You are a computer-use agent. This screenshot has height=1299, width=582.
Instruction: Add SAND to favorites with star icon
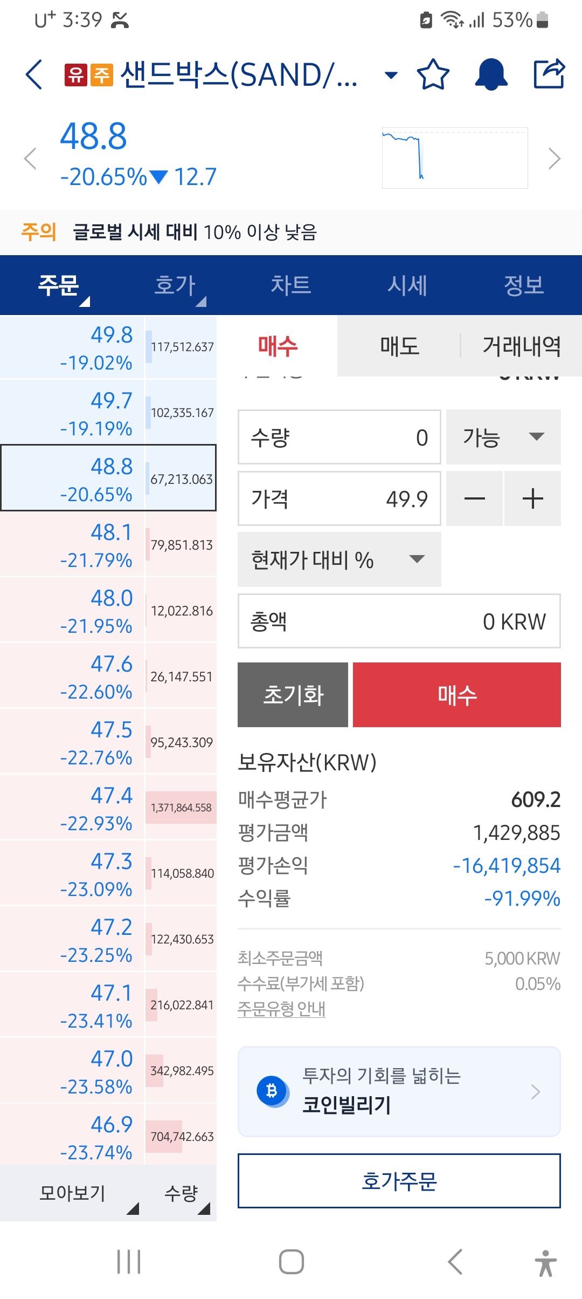click(433, 74)
